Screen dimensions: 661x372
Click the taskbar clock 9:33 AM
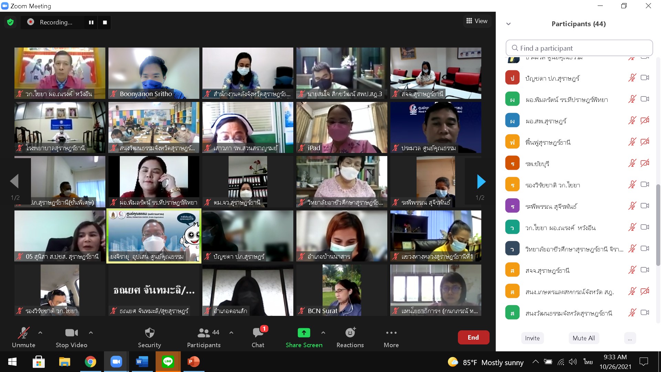pos(615,357)
